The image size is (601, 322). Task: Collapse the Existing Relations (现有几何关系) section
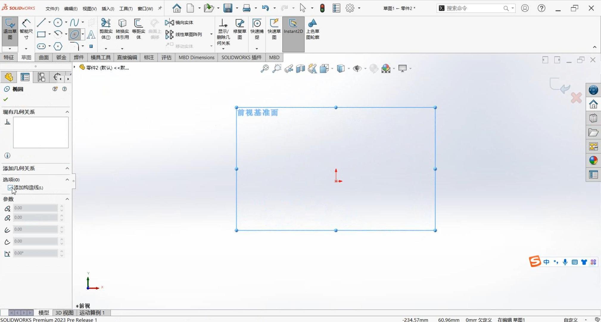point(67,112)
